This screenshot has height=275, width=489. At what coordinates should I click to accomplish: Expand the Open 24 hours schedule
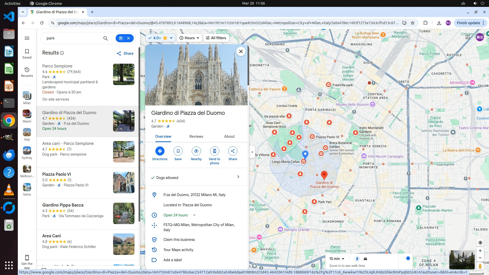[x=194, y=215]
